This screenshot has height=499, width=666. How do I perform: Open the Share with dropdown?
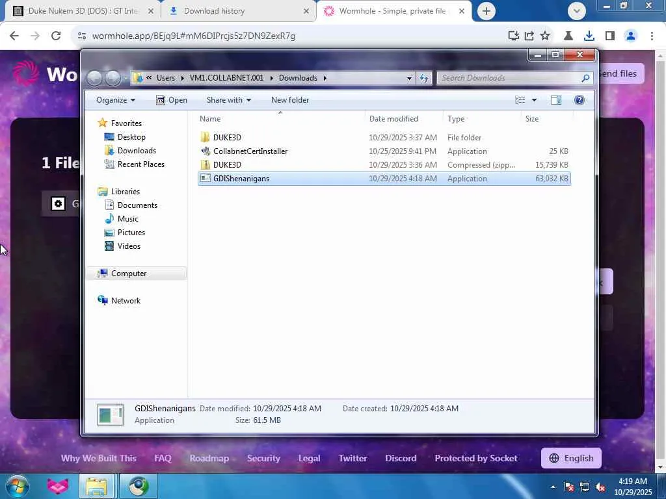point(228,100)
